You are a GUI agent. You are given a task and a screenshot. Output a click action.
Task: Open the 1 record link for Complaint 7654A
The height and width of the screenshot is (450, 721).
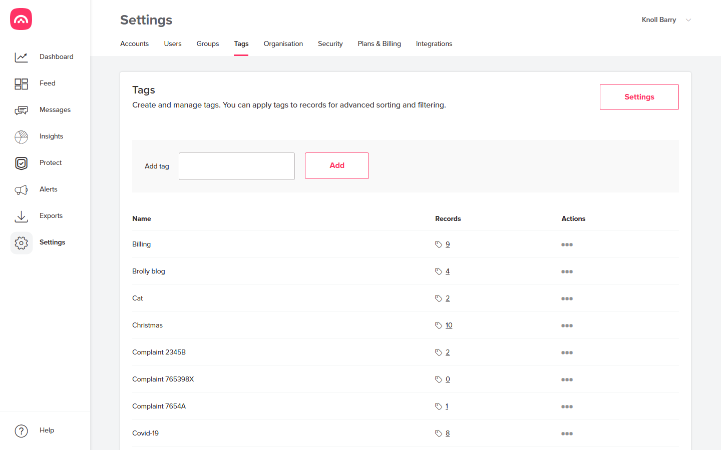tap(447, 406)
